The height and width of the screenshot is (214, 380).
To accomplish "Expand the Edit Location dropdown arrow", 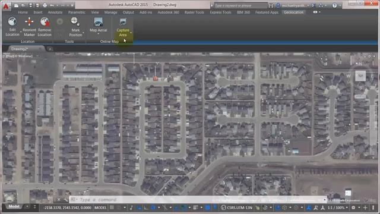I will pyautogui.click(x=21, y=32).
